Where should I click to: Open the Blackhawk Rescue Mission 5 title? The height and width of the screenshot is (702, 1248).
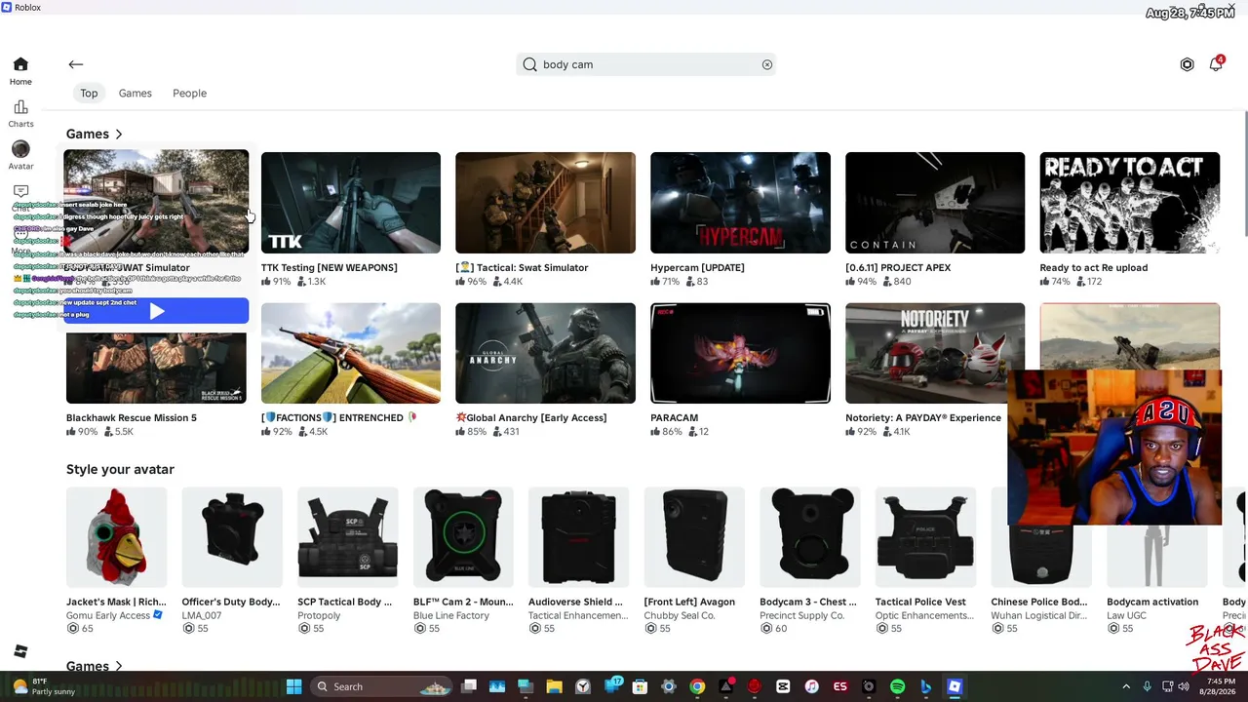132,417
